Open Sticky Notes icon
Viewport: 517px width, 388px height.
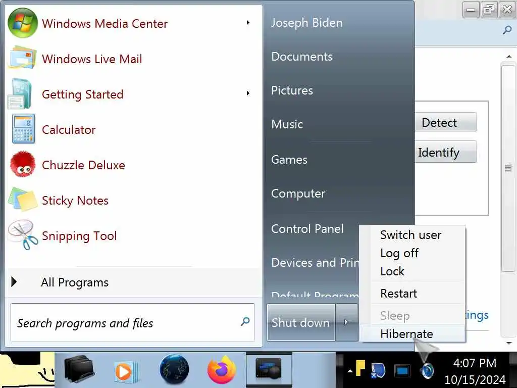(x=22, y=200)
